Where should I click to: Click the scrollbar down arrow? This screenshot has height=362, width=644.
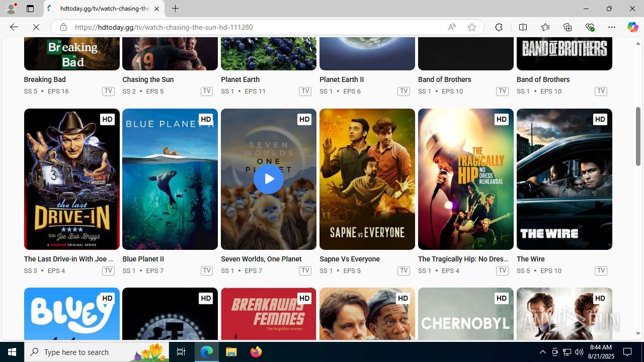pyautogui.click(x=638, y=334)
